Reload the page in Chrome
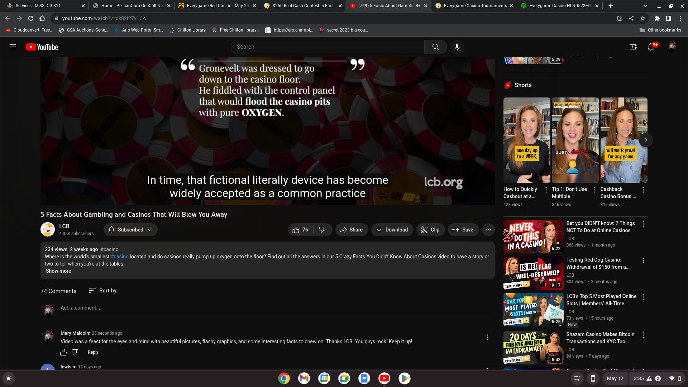Image resolution: width=688 pixels, height=387 pixels. (x=31, y=18)
